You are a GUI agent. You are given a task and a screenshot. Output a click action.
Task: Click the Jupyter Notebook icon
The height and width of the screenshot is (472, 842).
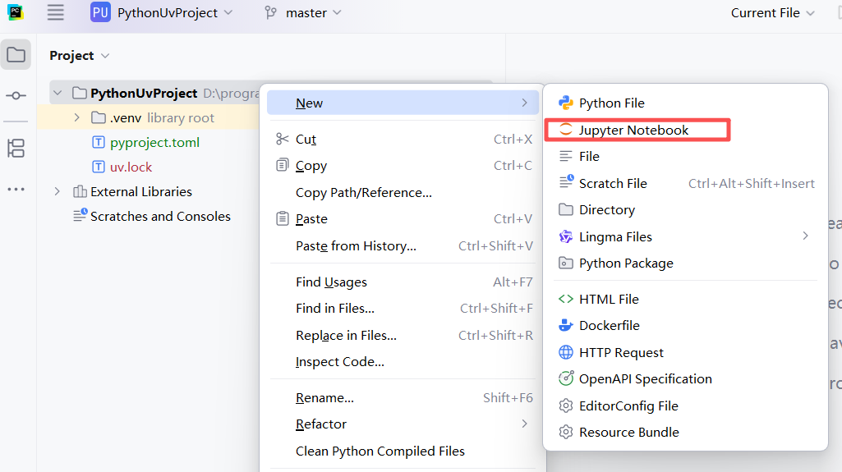pyautogui.click(x=566, y=130)
